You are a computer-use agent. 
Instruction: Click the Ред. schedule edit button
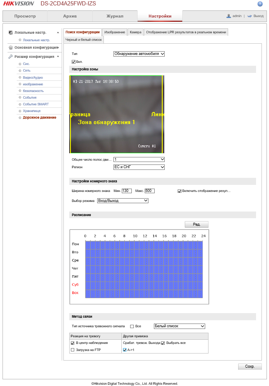(196, 224)
